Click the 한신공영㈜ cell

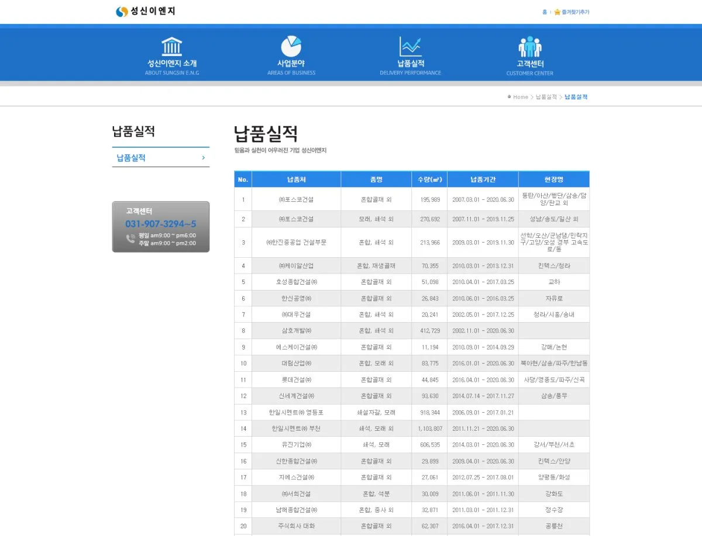[x=297, y=298]
